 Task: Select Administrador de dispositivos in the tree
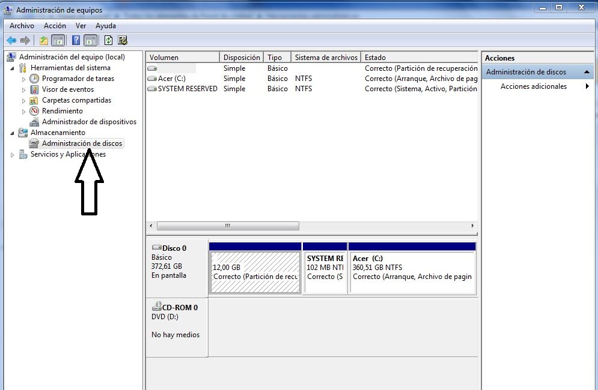(x=89, y=122)
